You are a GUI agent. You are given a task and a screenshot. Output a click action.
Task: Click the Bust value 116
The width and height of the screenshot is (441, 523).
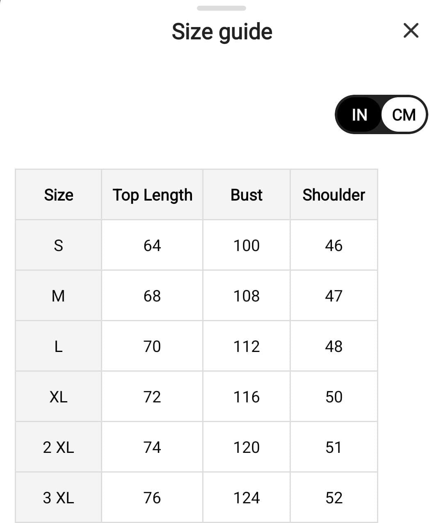pos(246,397)
